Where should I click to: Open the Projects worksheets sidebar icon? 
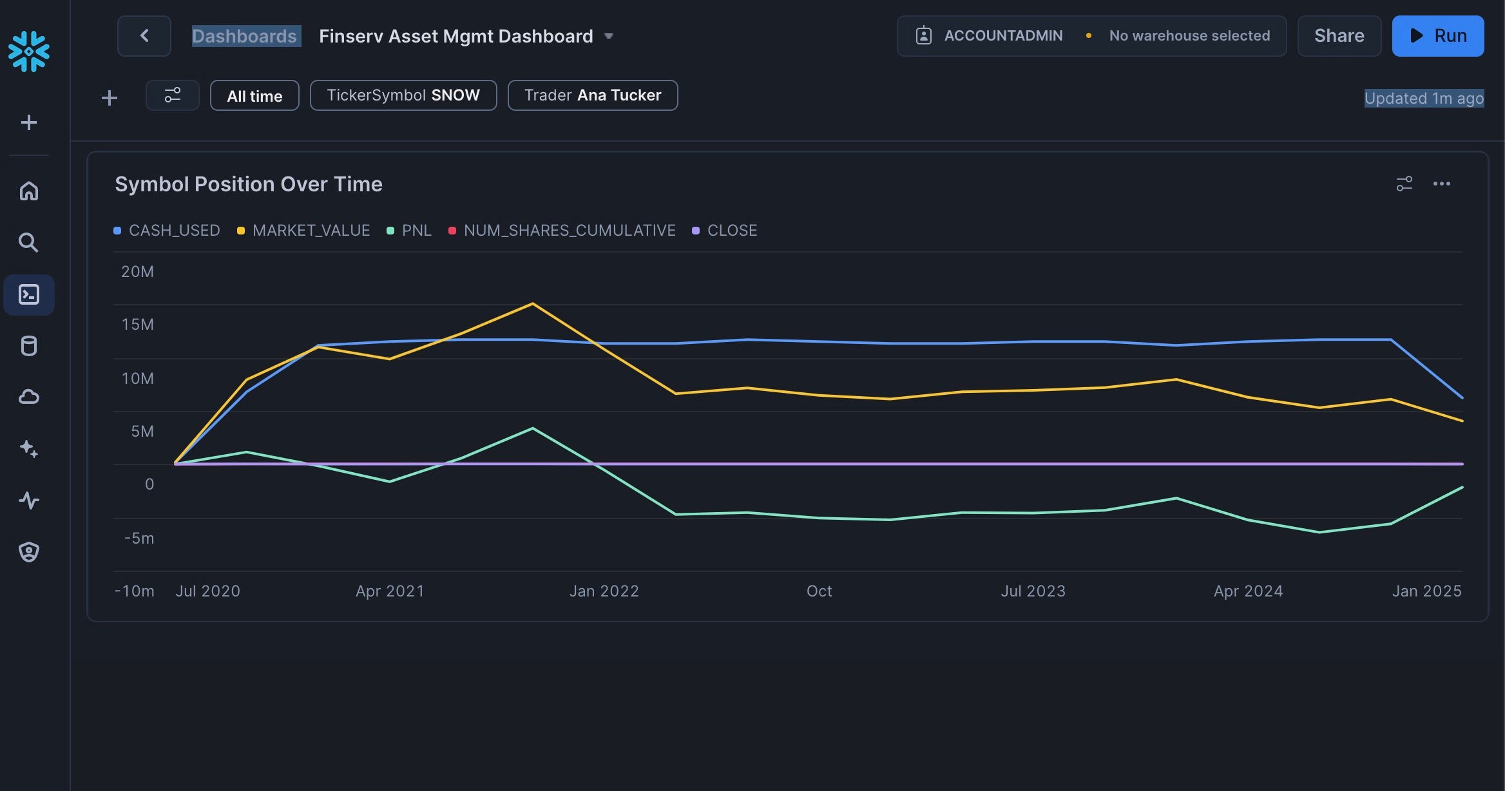pyautogui.click(x=28, y=295)
